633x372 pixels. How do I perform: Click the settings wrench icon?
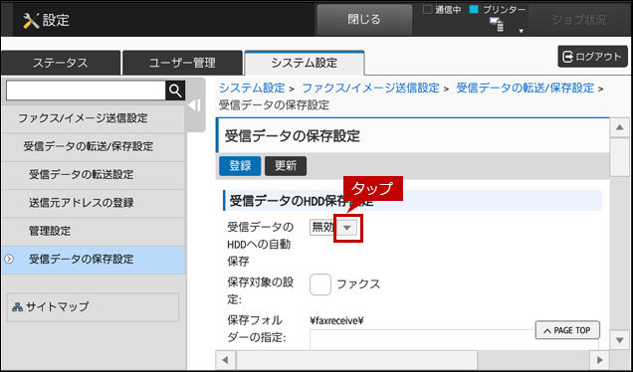(31, 20)
